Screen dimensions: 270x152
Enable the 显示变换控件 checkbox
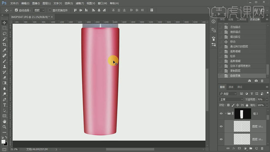click(50, 10)
